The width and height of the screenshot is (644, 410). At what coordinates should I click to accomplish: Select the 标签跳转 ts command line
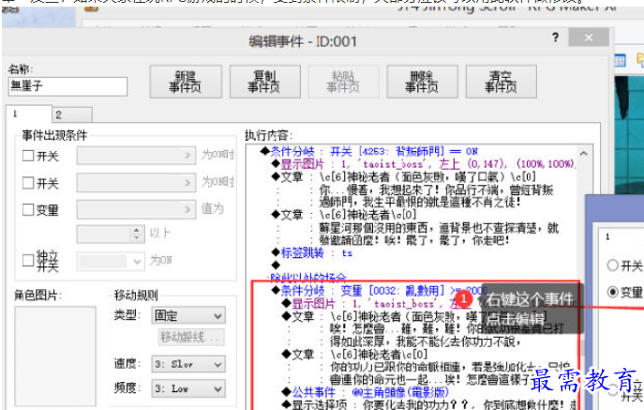click(312, 253)
